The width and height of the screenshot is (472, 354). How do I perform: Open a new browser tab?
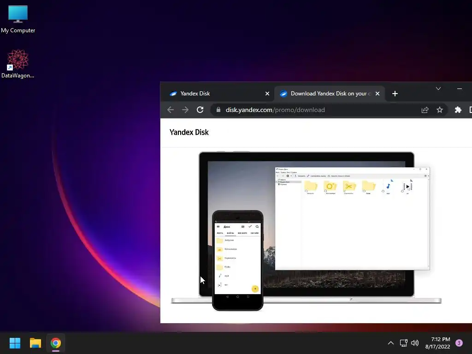(x=395, y=94)
